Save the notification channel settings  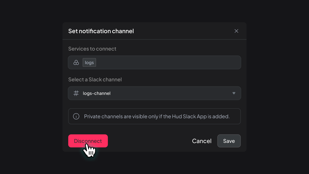click(229, 141)
